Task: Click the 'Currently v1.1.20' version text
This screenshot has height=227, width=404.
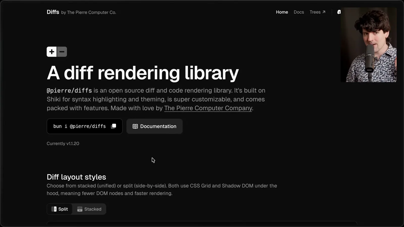Action: (x=63, y=144)
